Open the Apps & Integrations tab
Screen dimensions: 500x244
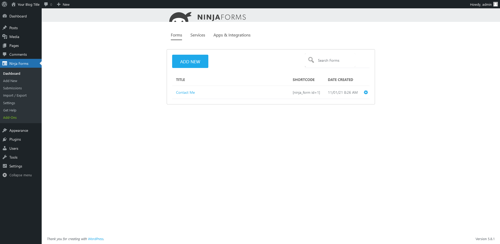tap(232, 35)
